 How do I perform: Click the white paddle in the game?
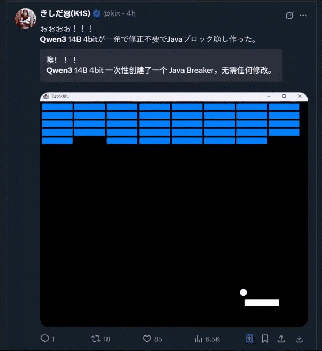(262, 303)
